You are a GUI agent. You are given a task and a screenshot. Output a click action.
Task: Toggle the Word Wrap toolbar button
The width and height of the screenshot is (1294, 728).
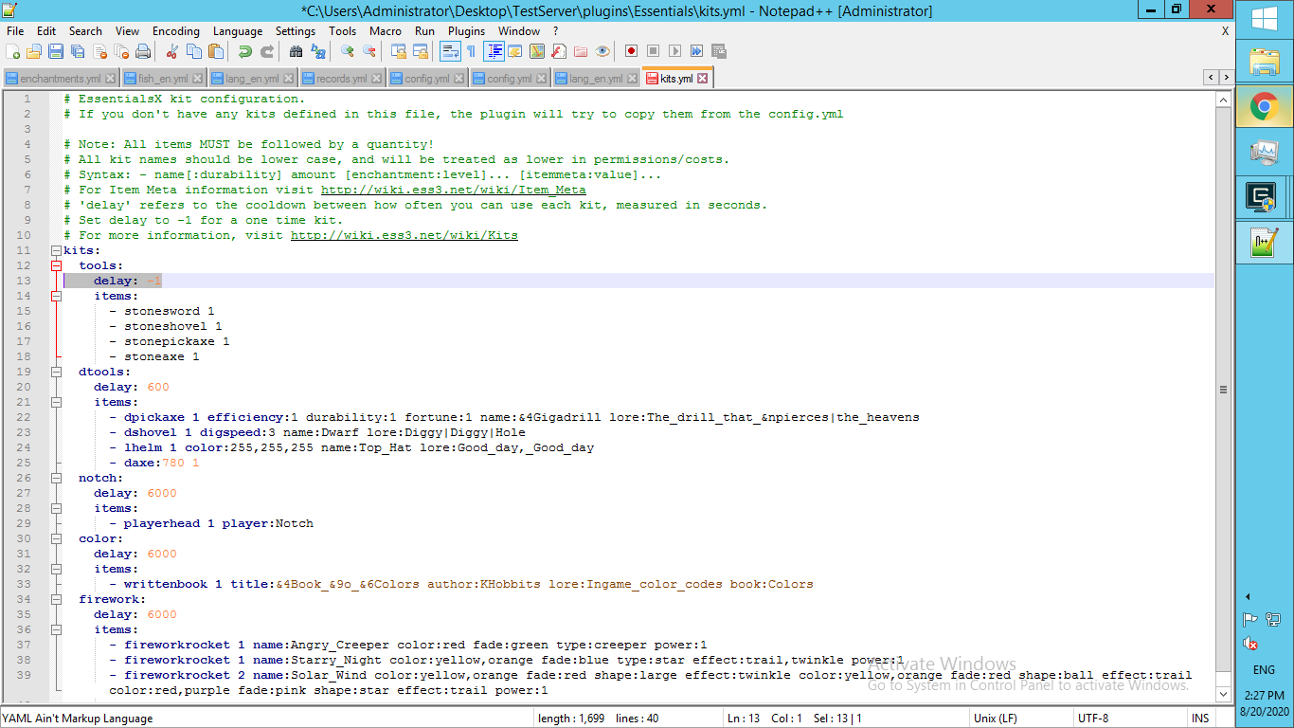[449, 51]
